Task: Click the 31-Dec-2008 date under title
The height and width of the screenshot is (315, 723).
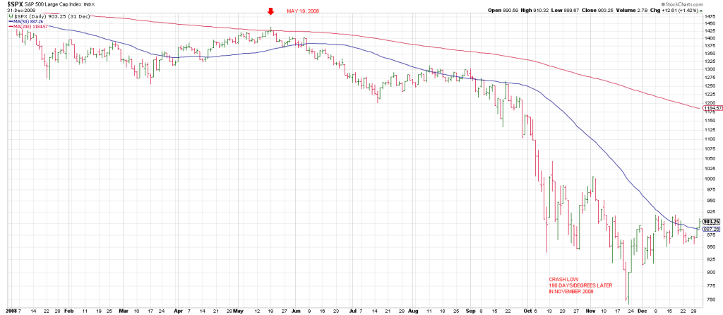Action: click(x=21, y=10)
